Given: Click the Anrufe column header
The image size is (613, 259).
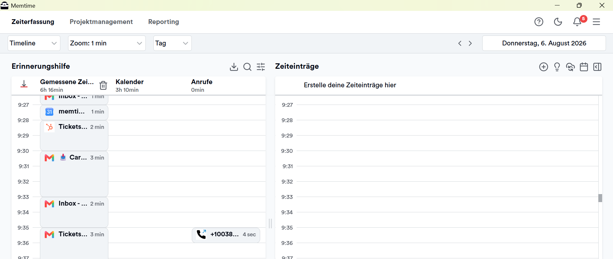Looking at the screenshot, I should click(x=202, y=82).
